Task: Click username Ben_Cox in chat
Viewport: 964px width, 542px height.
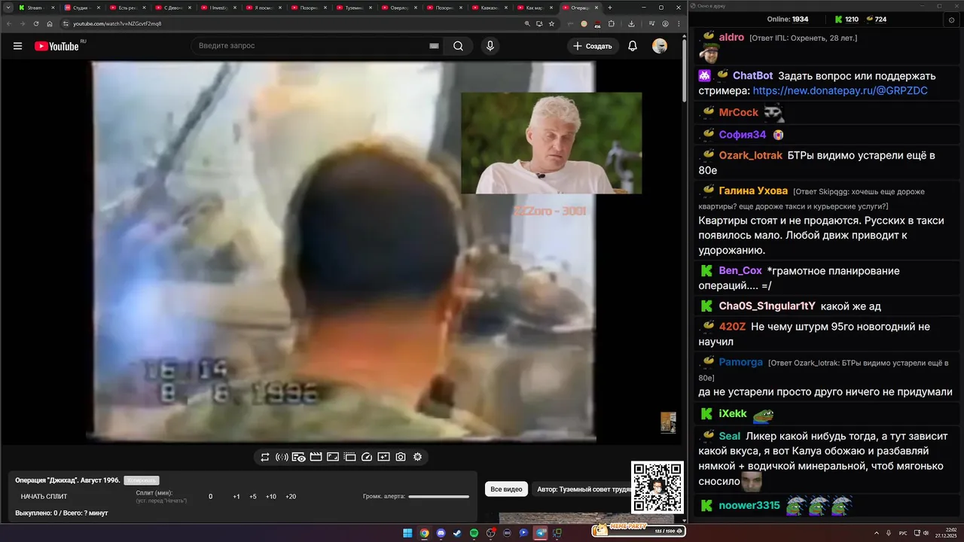Action: point(740,270)
